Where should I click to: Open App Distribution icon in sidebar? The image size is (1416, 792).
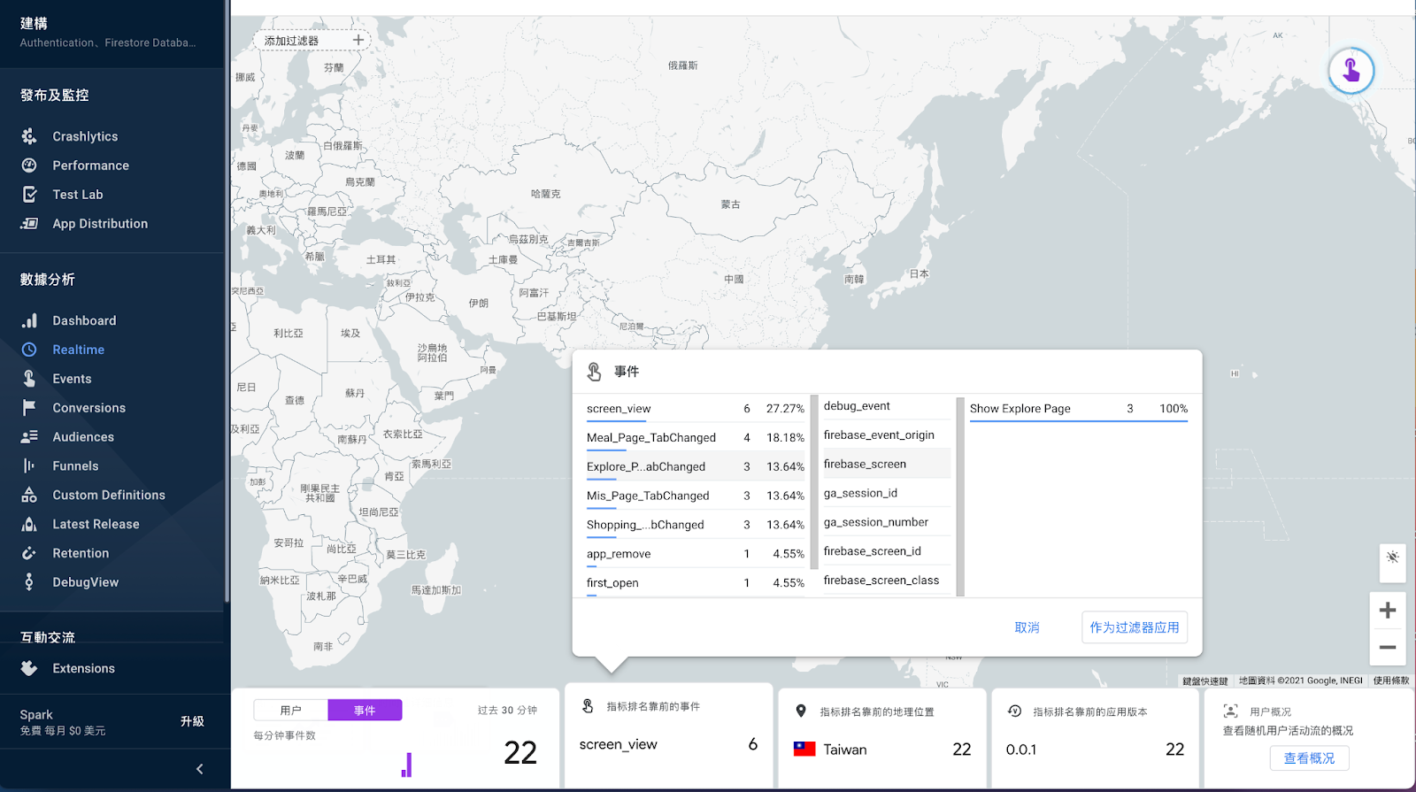(x=29, y=224)
